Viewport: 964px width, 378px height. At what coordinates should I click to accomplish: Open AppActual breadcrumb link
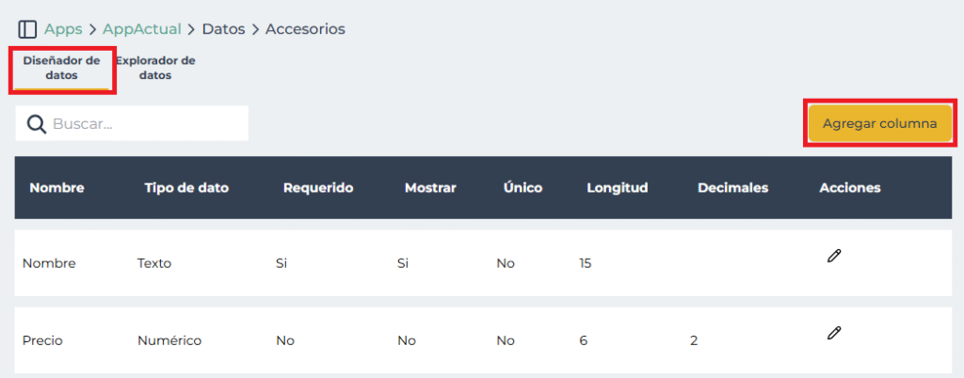[x=142, y=29]
